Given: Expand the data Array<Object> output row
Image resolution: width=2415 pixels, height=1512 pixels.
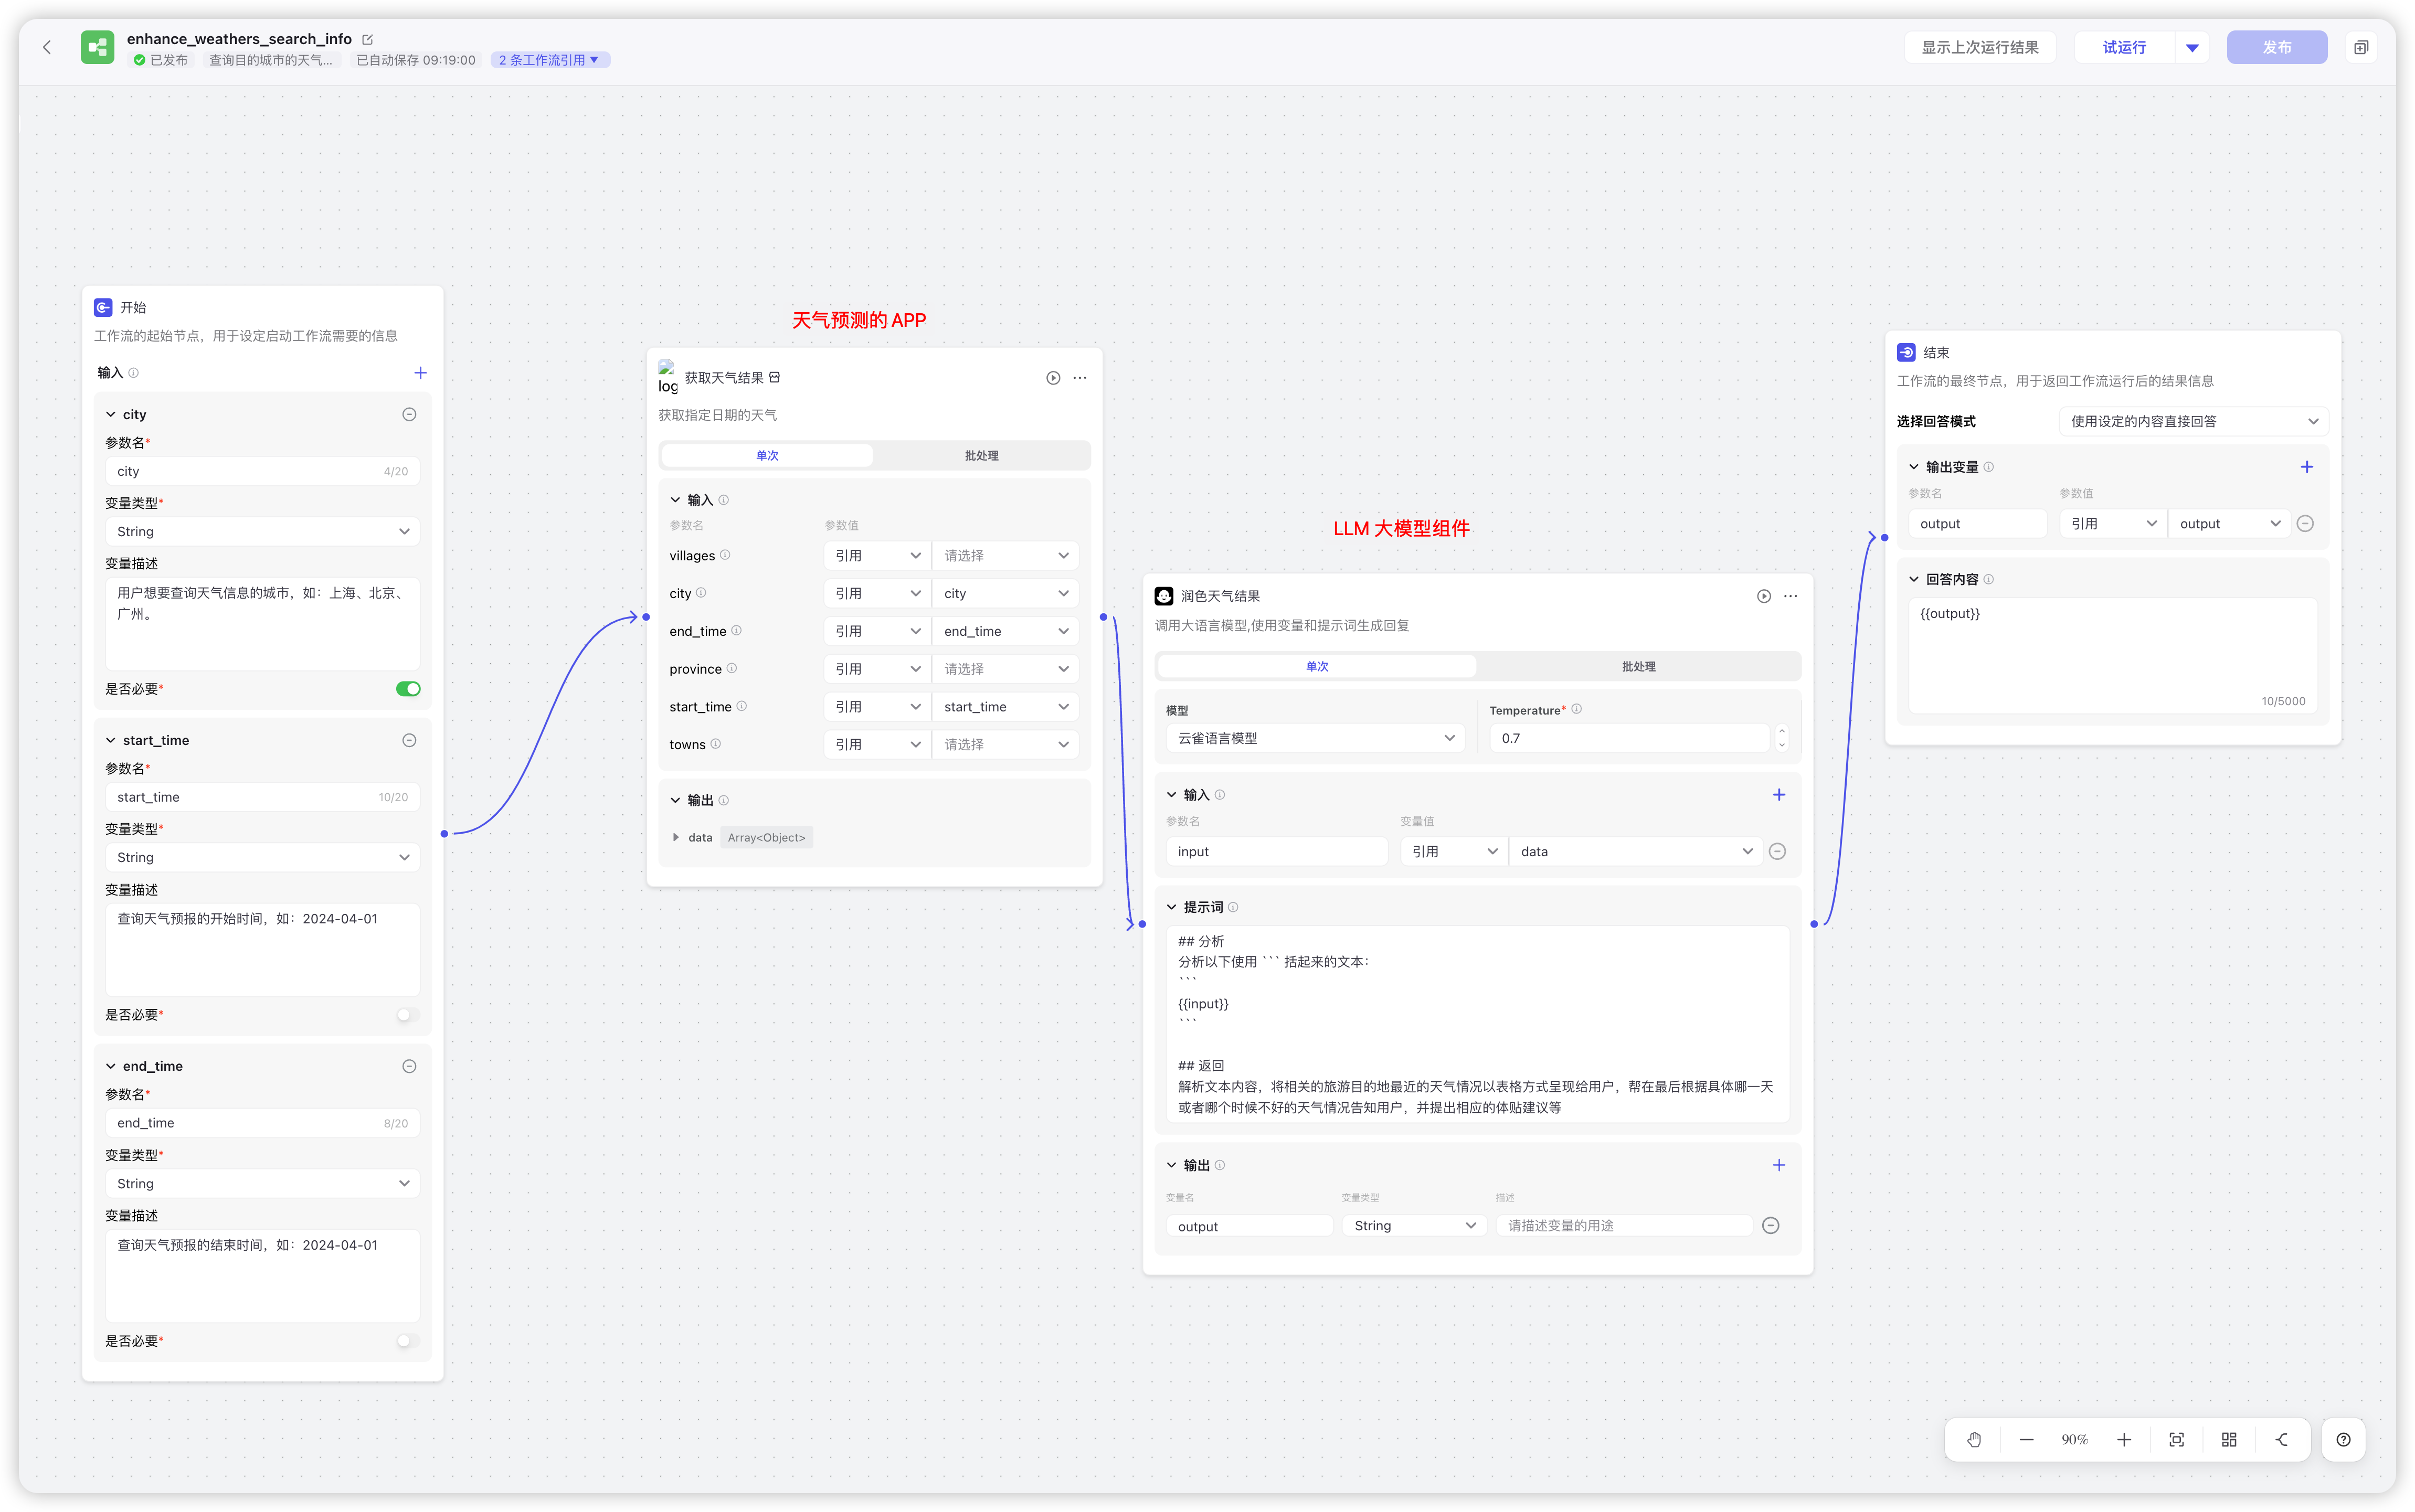Looking at the screenshot, I should 676,838.
